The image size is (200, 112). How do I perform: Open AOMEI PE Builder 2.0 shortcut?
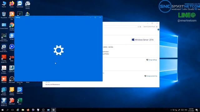point(4,102)
